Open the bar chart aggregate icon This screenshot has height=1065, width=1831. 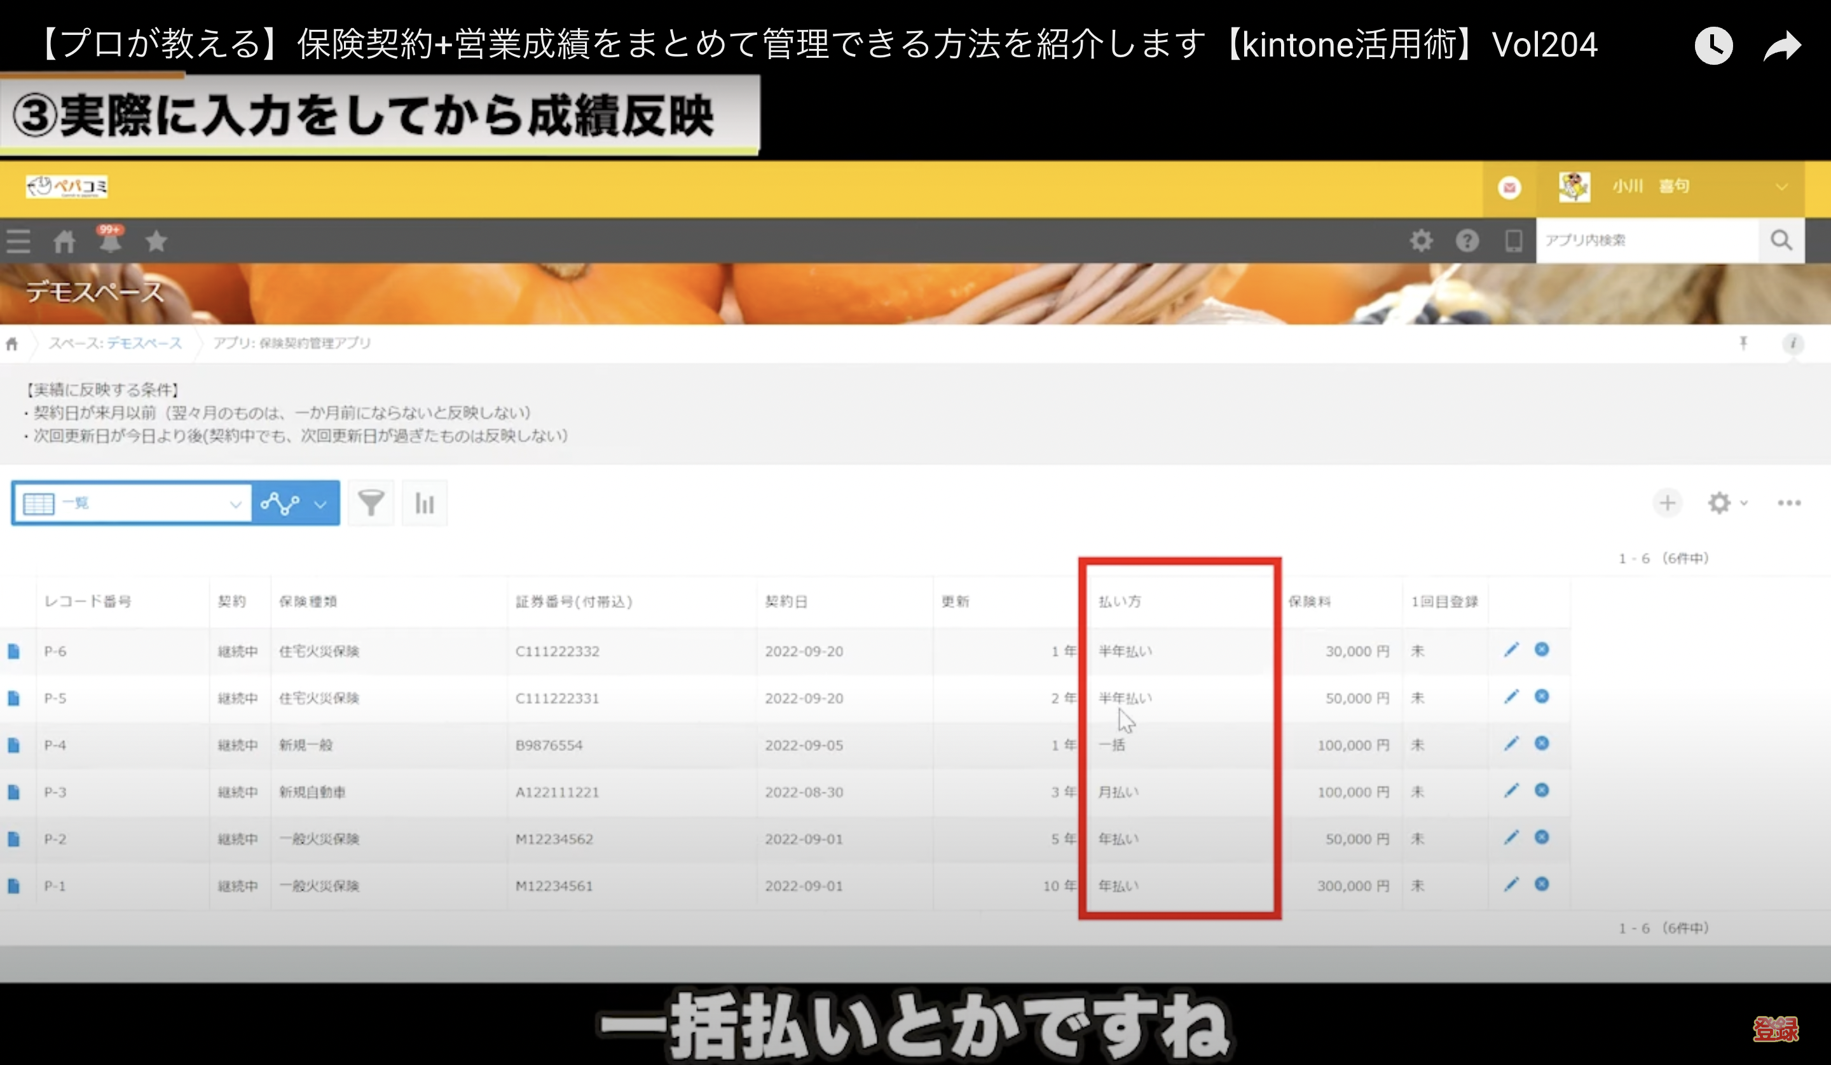click(424, 503)
